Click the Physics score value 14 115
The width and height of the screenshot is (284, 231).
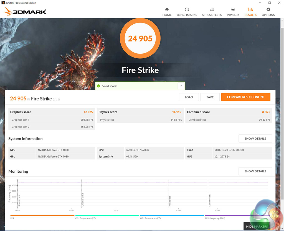click(x=177, y=112)
